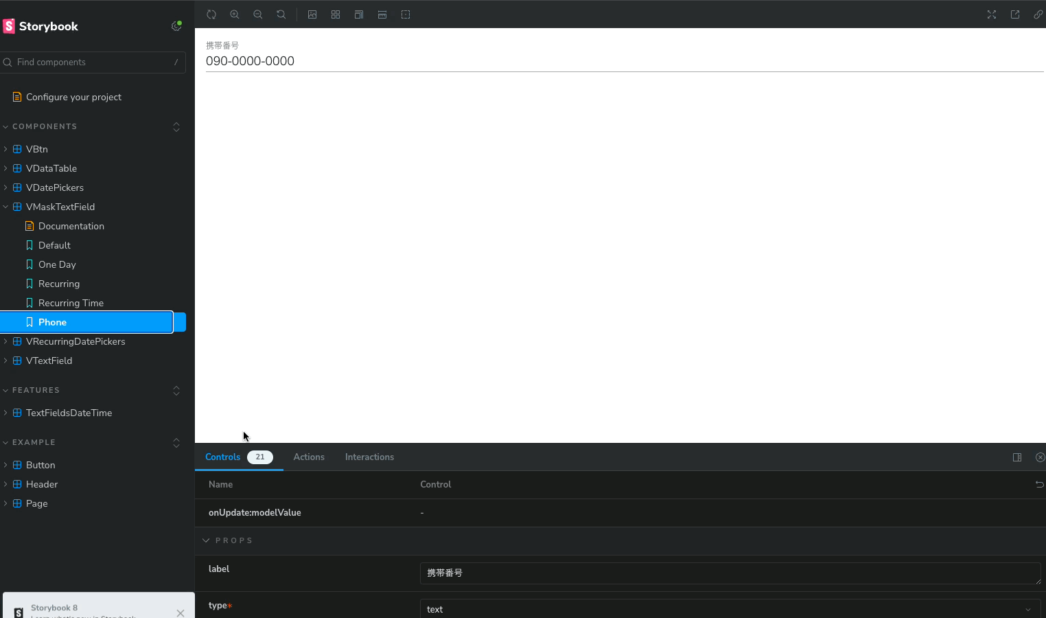Select the Recurring Time story
This screenshot has height=618, width=1046.
point(71,303)
